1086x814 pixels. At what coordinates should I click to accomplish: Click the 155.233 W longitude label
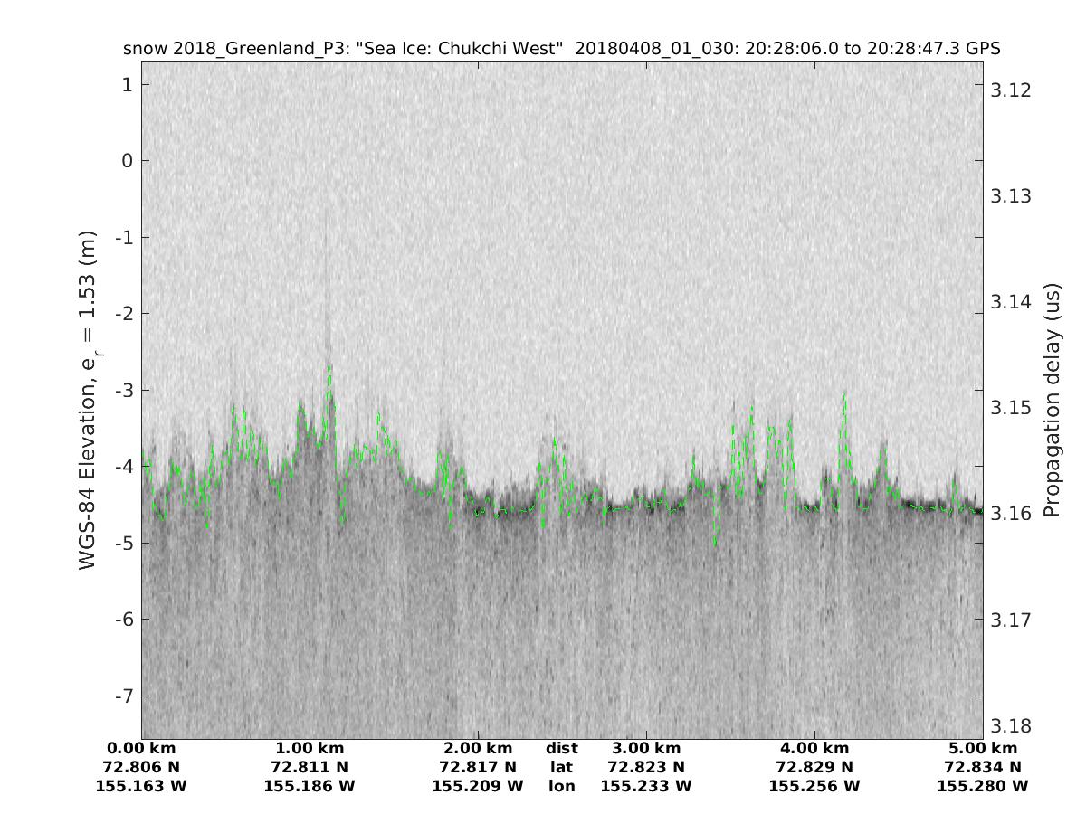click(646, 787)
